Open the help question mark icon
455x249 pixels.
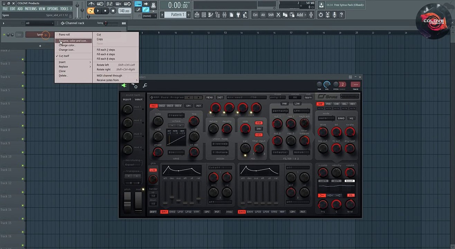tap(342, 15)
